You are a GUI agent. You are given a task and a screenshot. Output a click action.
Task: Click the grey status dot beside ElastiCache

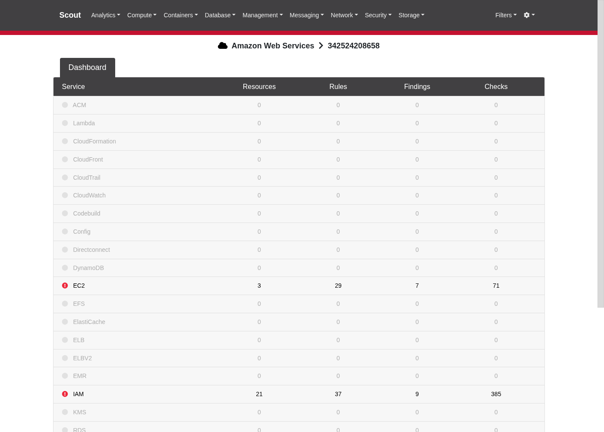coord(65,322)
